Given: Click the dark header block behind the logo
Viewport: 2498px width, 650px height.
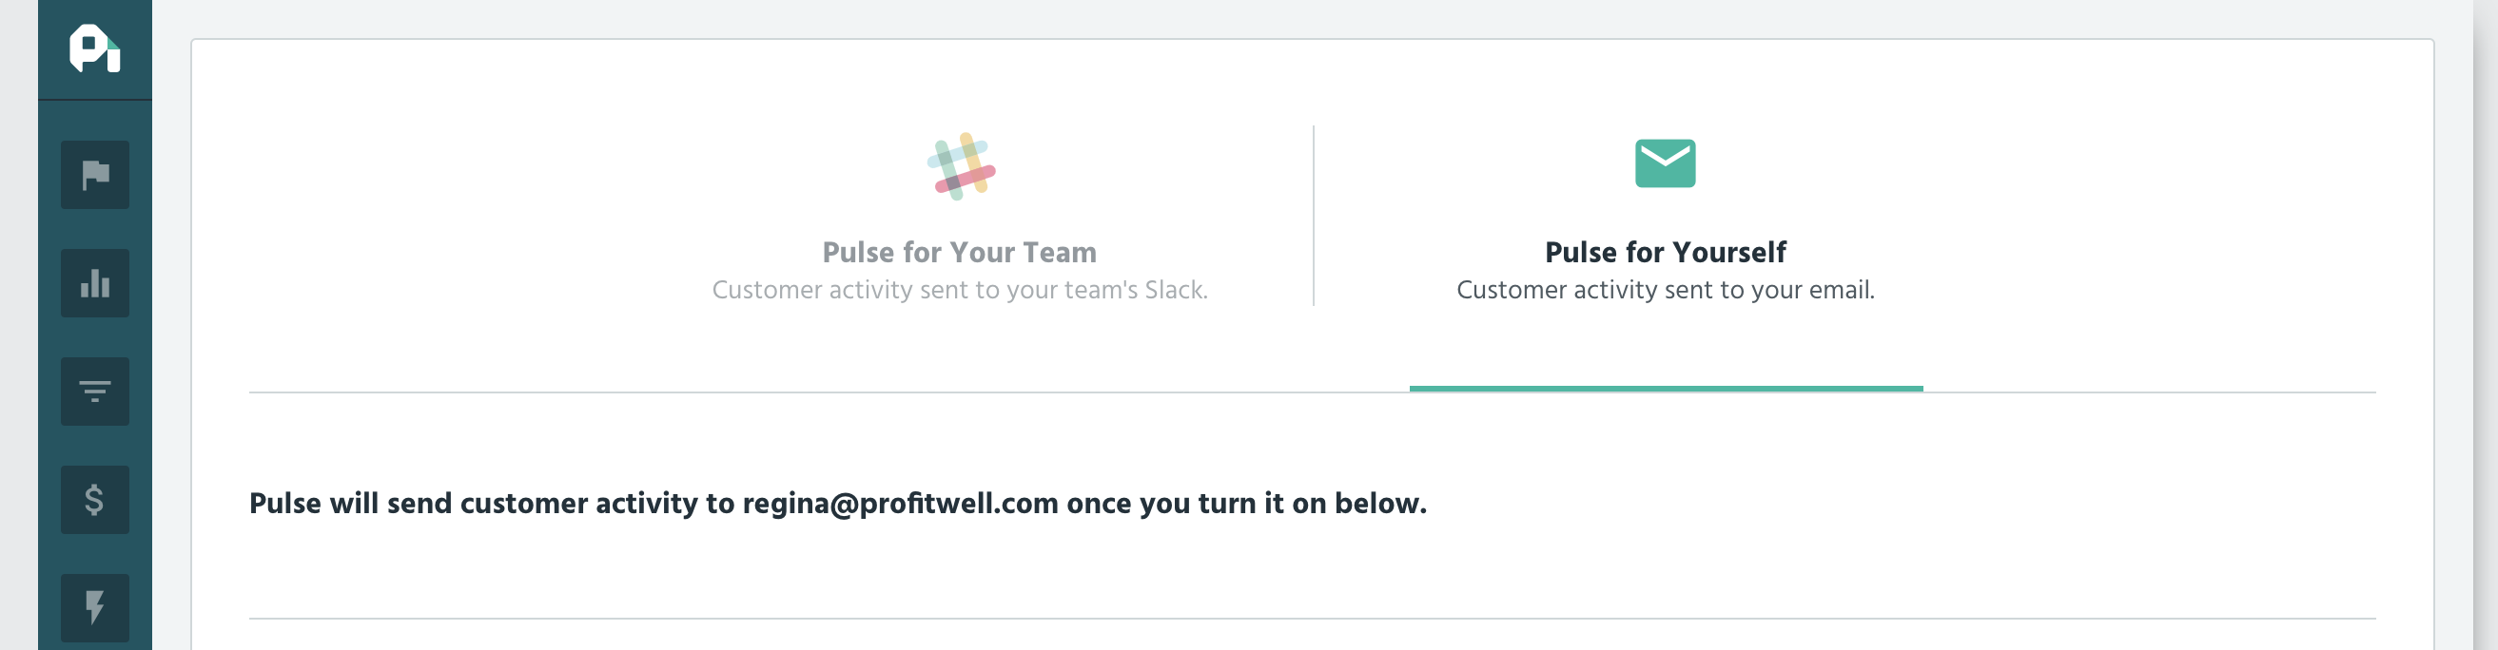Looking at the screenshot, I should pos(95,49).
